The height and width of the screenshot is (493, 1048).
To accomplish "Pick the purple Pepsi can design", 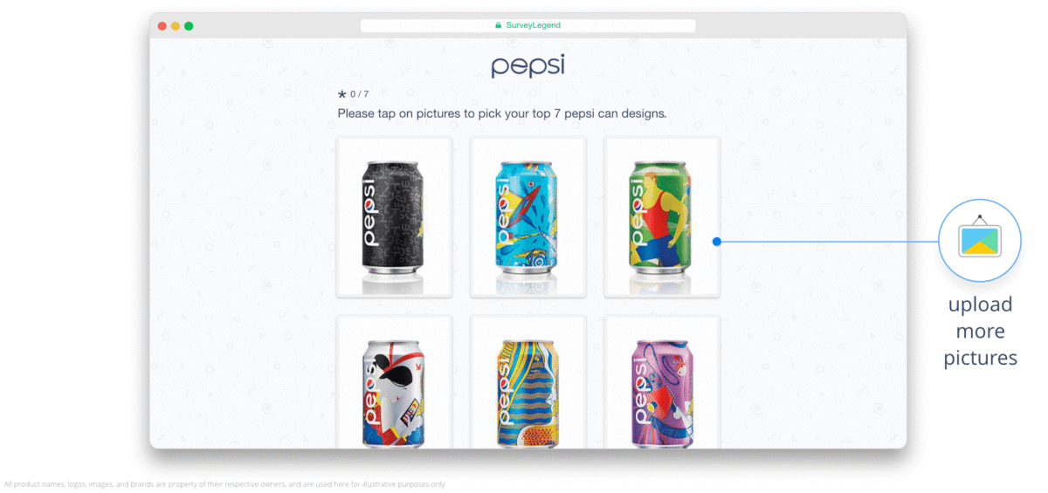I will [x=662, y=382].
